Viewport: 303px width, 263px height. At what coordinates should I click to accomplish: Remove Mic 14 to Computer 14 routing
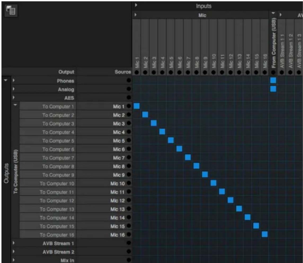point(248,217)
